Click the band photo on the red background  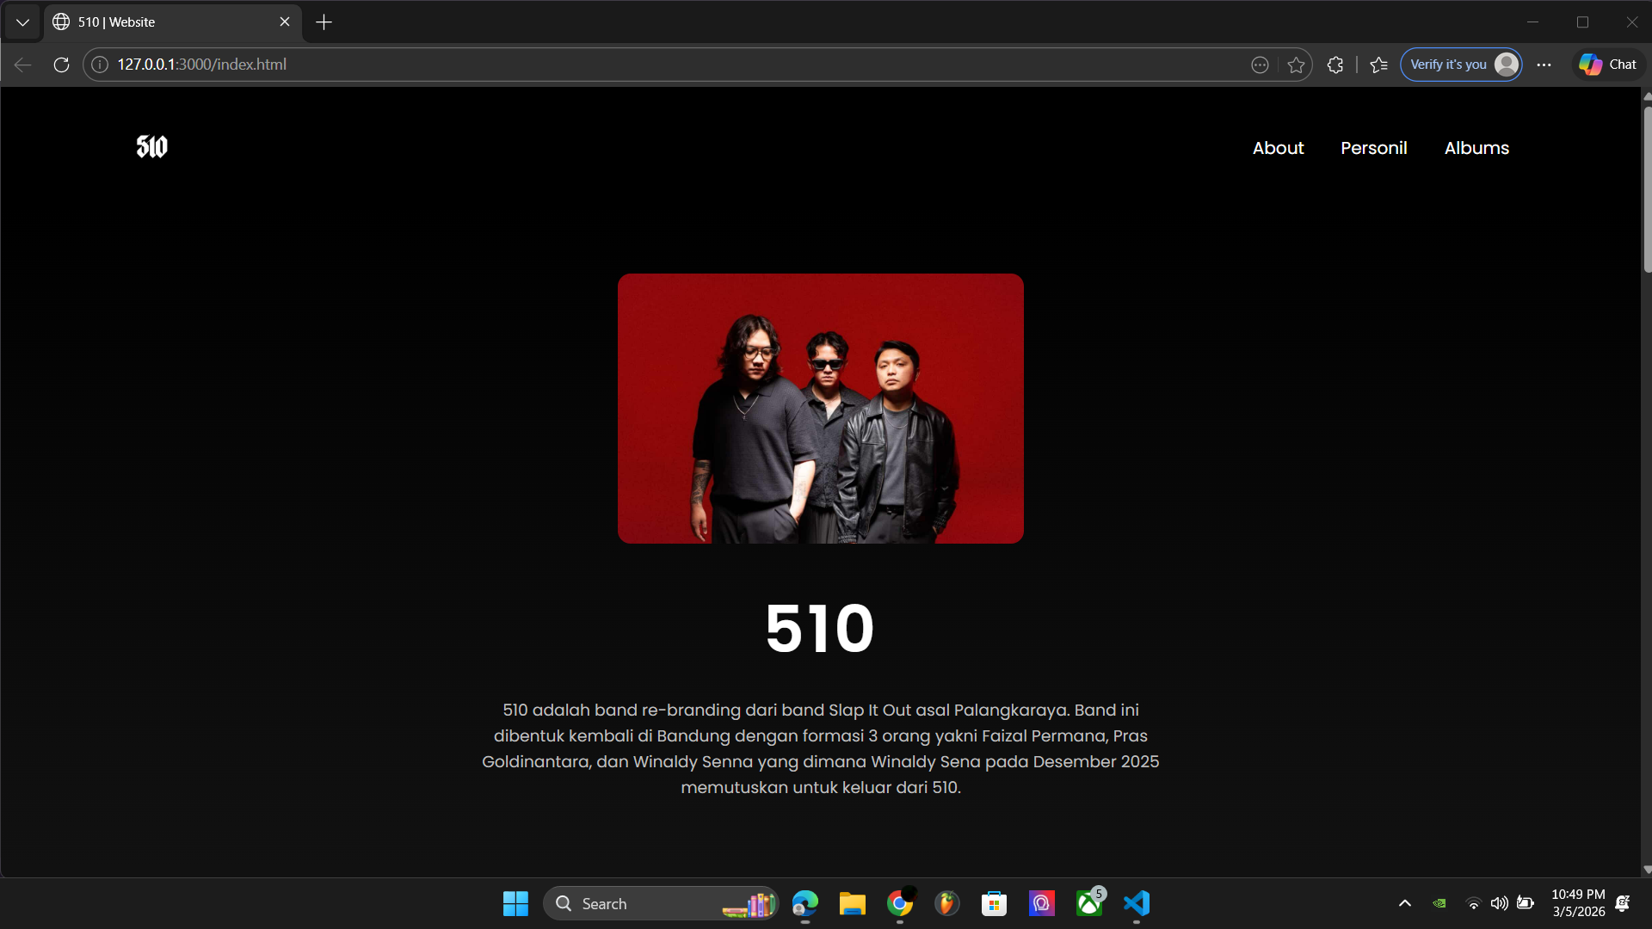820,409
